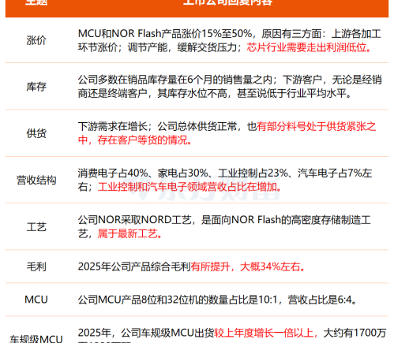The width and height of the screenshot is (394, 343).
Task: Select the 工艺 topic cell
Action: [36, 226]
